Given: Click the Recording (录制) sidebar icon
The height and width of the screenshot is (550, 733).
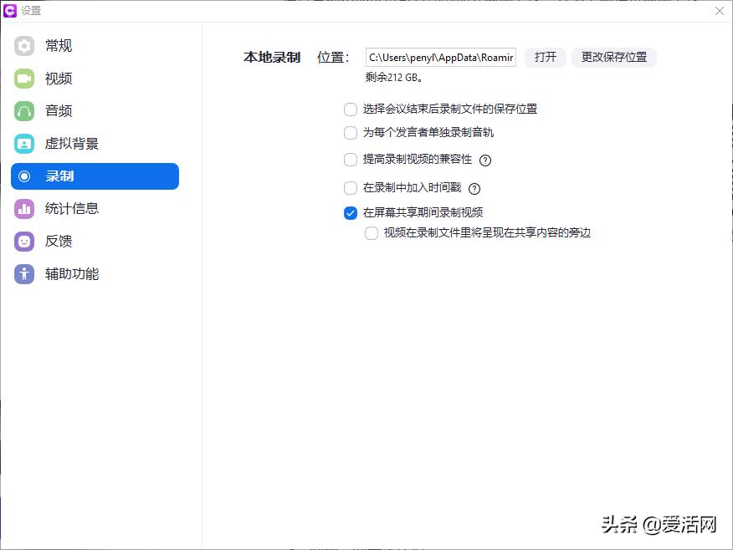Looking at the screenshot, I should click(x=23, y=176).
